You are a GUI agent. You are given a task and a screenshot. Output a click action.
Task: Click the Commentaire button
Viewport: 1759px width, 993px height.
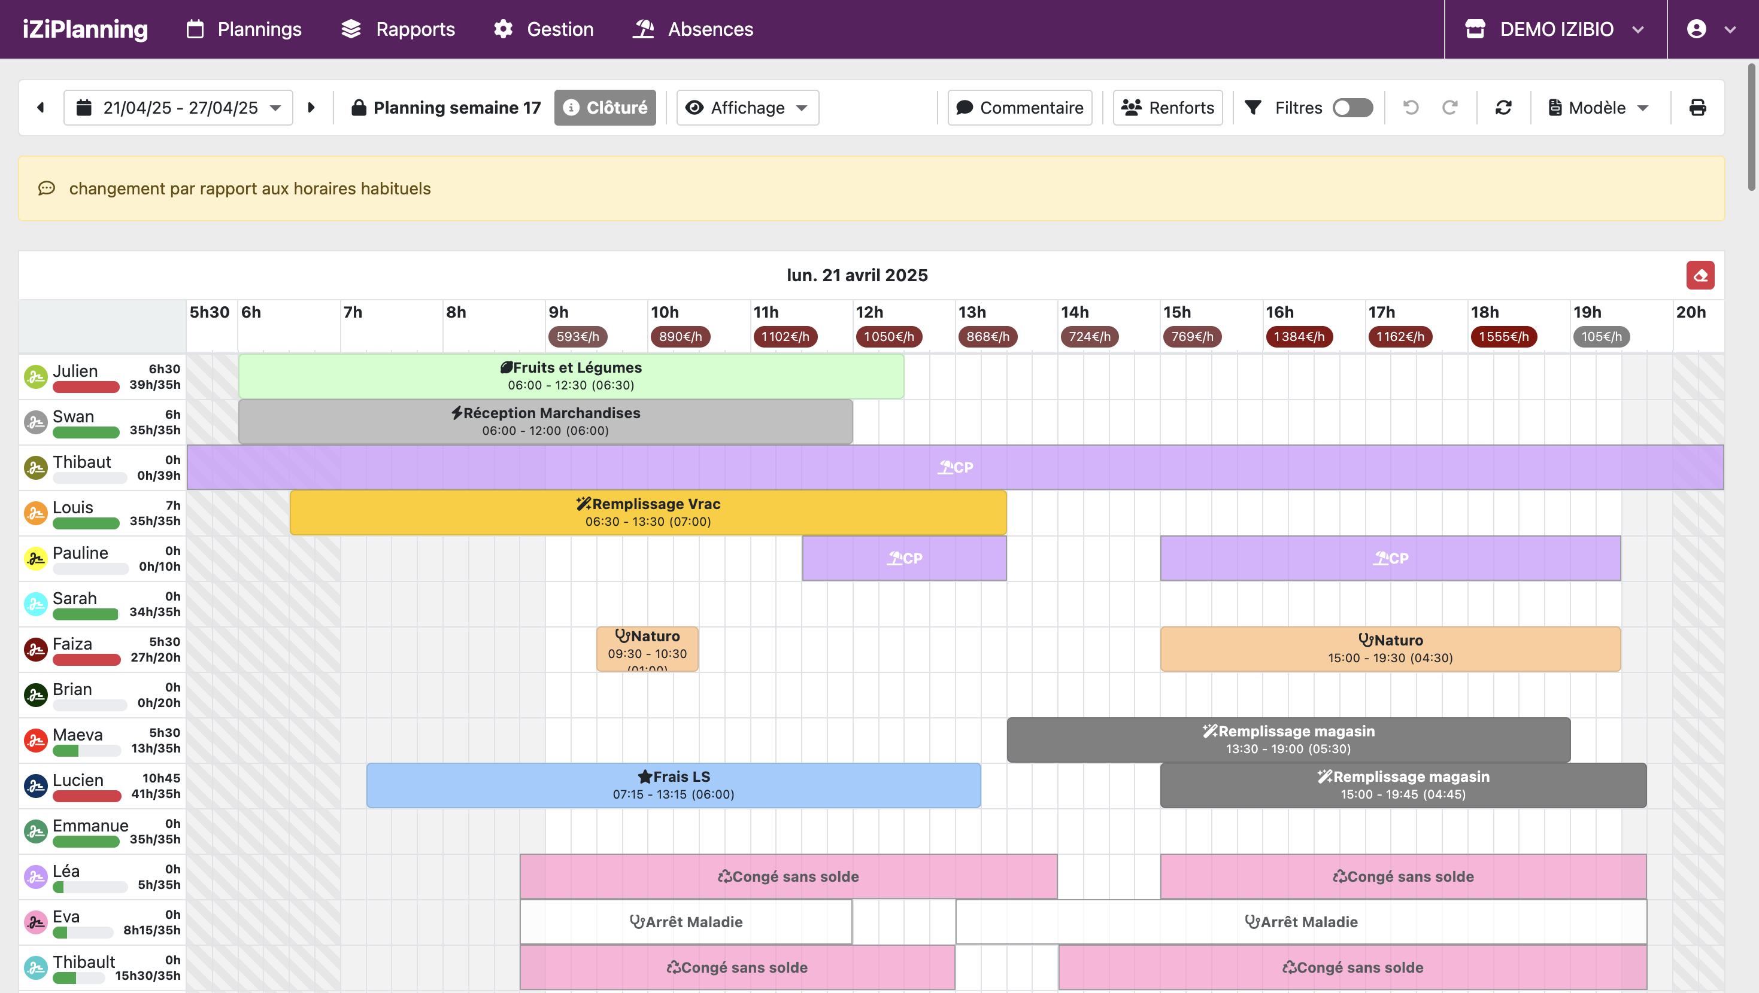pos(1020,108)
